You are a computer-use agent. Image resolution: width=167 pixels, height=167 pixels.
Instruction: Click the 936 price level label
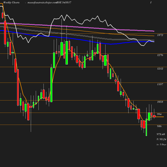[159, 126]
